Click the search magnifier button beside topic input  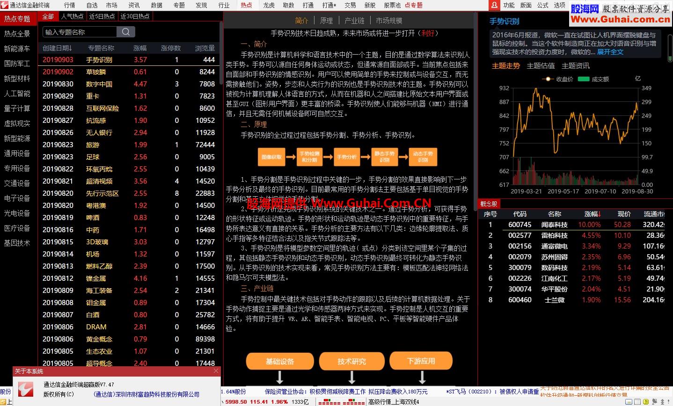[126, 32]
